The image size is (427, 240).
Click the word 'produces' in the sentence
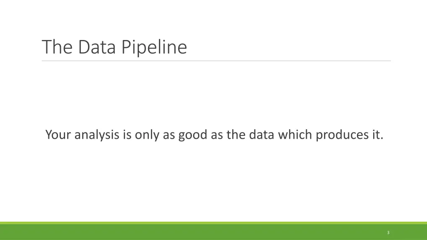341,135
